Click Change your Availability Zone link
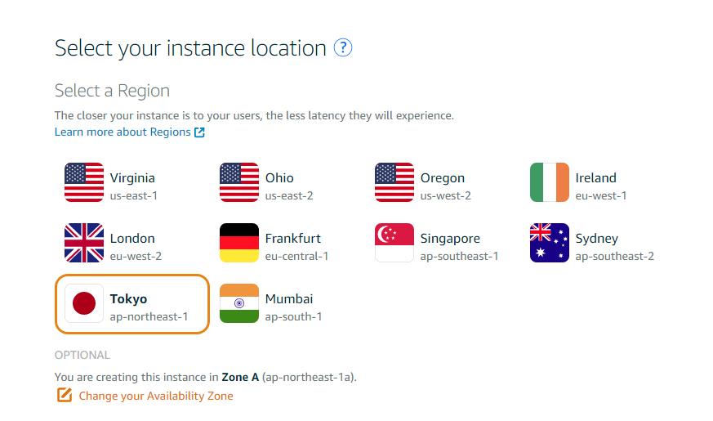Image resolution: width=713 pixels, height=421 pixels. point(156,396)
